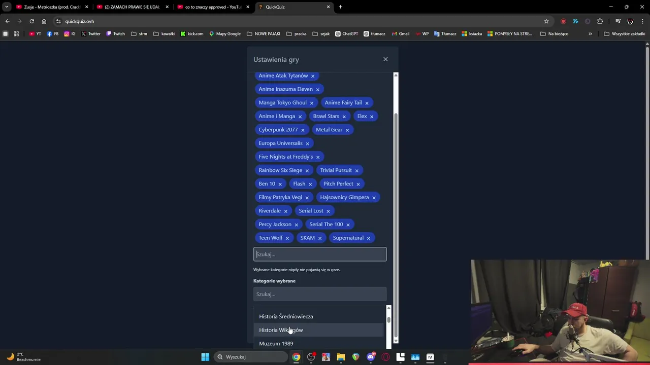The width and height of the screenshot is (650, 365).
Task: Open the Wszystkie zakładki folder
Action: coord(624,34)
